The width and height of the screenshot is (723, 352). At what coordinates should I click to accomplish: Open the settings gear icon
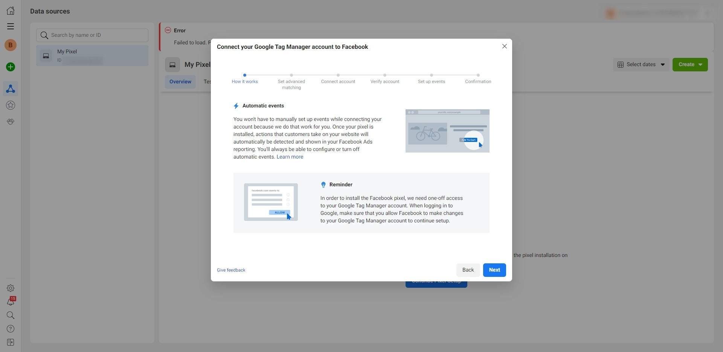[x=11, y=288]
